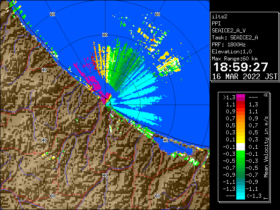Click the magenta >1.3 legend color swatch

pos(241,98)
